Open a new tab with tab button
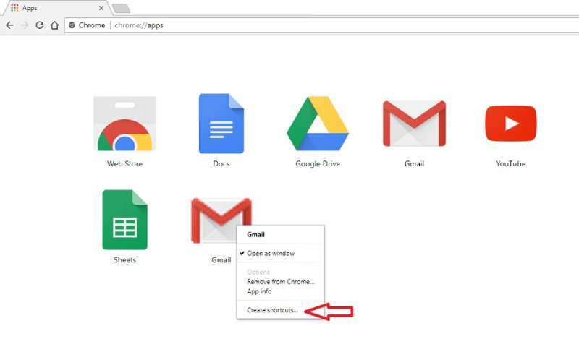The height and width of the screenshot is (339, 579). [121, 8]
